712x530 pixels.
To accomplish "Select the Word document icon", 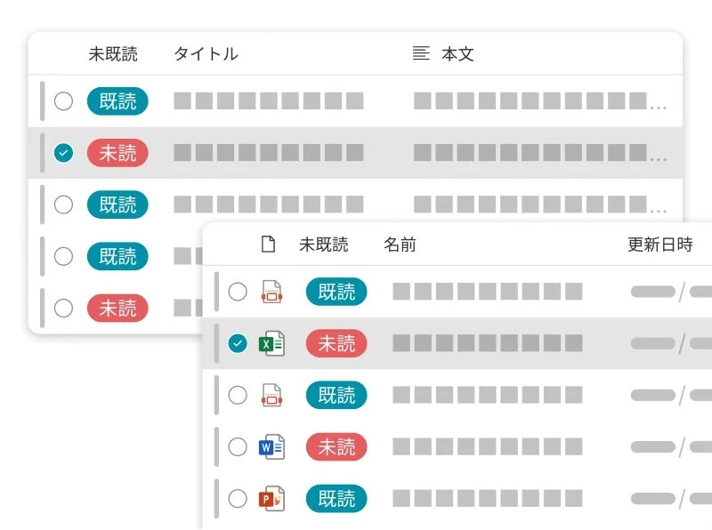I will (x=272, y=447).
